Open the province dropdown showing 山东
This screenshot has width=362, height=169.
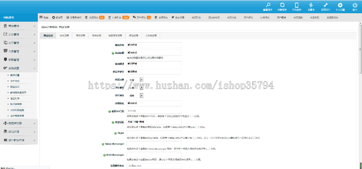136,88
